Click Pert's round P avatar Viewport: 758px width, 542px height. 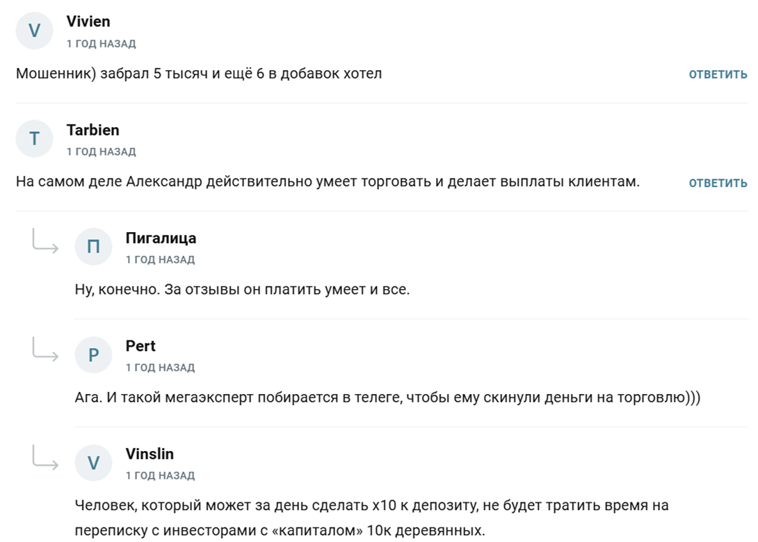pos(93,354)
